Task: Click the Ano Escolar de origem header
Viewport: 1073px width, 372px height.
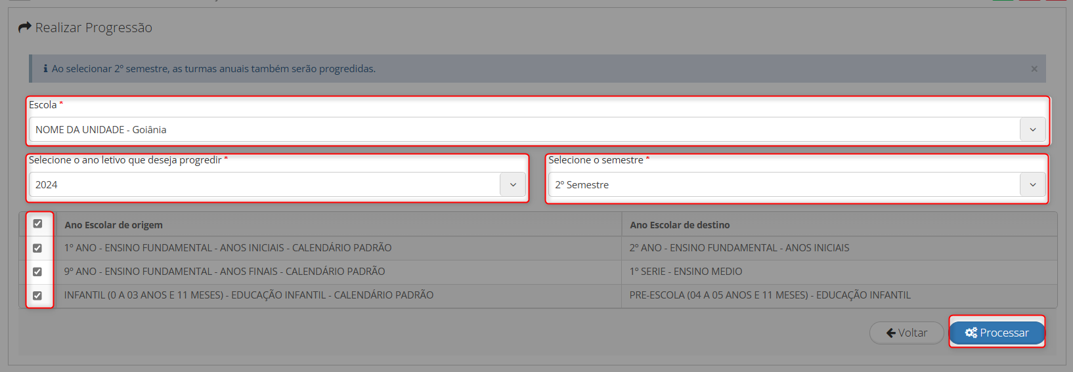Action: point(114,225)
